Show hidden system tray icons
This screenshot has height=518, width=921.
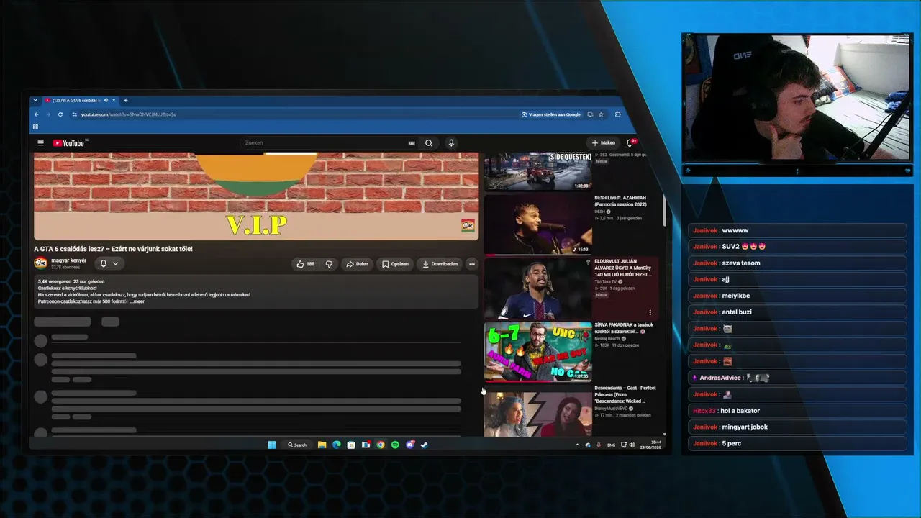coord(577,445)
